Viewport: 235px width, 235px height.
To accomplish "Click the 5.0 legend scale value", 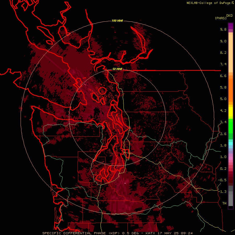I will tap(223, 99).
